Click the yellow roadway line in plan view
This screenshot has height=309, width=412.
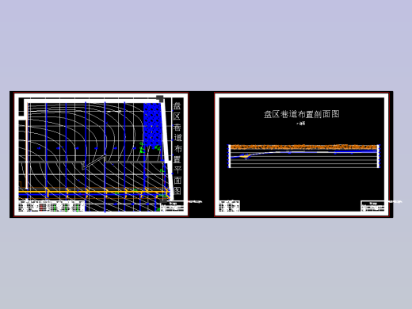pos(93,191)
